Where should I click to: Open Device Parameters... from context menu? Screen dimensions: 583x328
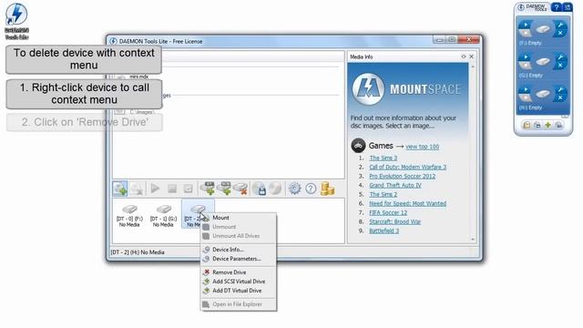pyautogui.click(x=239, y=259)
